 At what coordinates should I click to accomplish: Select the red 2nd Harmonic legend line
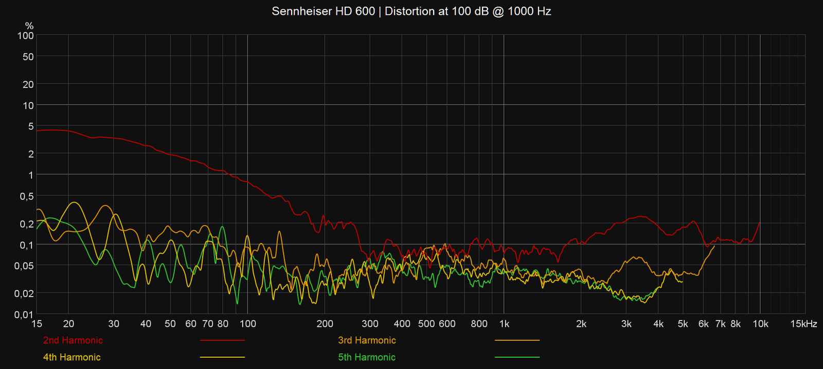point(222,340)
